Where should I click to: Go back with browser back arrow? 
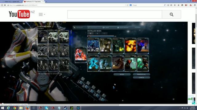(x=2, y=5)
